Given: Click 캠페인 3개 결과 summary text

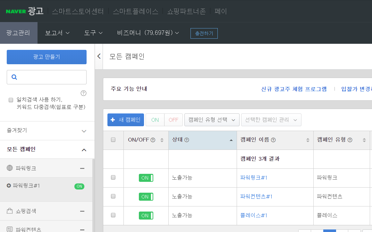Looking at the screenshot, I should pyautogui.click(x=260, y=159).
